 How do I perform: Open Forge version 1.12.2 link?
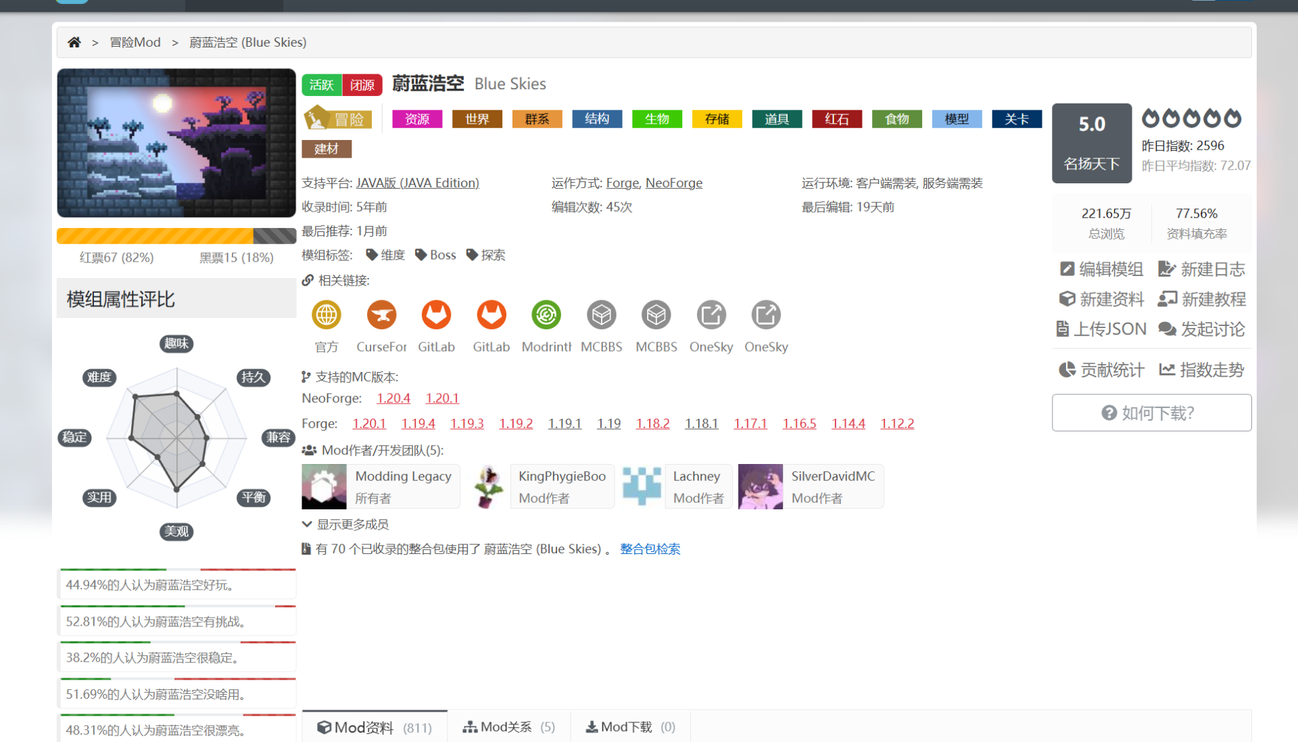coord(897,423)
